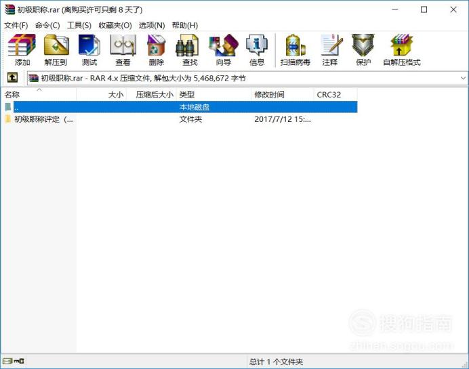Open the 文件(F) menu

pyautogui.click(x=16, y=26)
